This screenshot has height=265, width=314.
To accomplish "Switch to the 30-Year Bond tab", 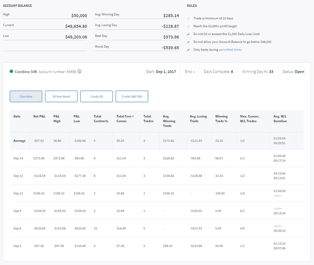I will [61, 96].
